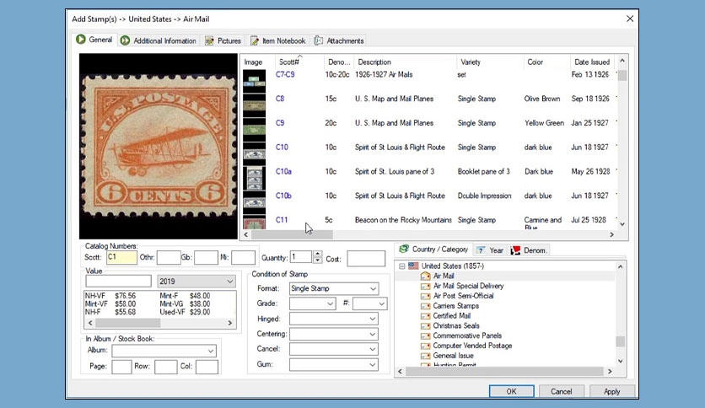Image resolution: width=705 pixels, height=408 pixels.
Task: Open the Cancel condition dropdown
Action: tap(372, 349)
